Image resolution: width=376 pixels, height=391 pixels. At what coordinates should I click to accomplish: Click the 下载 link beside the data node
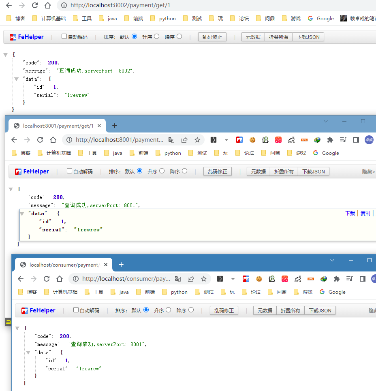(x=350, y=214)
